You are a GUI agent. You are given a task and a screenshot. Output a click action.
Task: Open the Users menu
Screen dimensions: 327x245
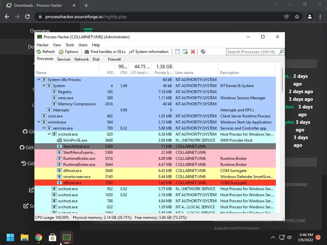pyautogui.click(x=83, y=45)
